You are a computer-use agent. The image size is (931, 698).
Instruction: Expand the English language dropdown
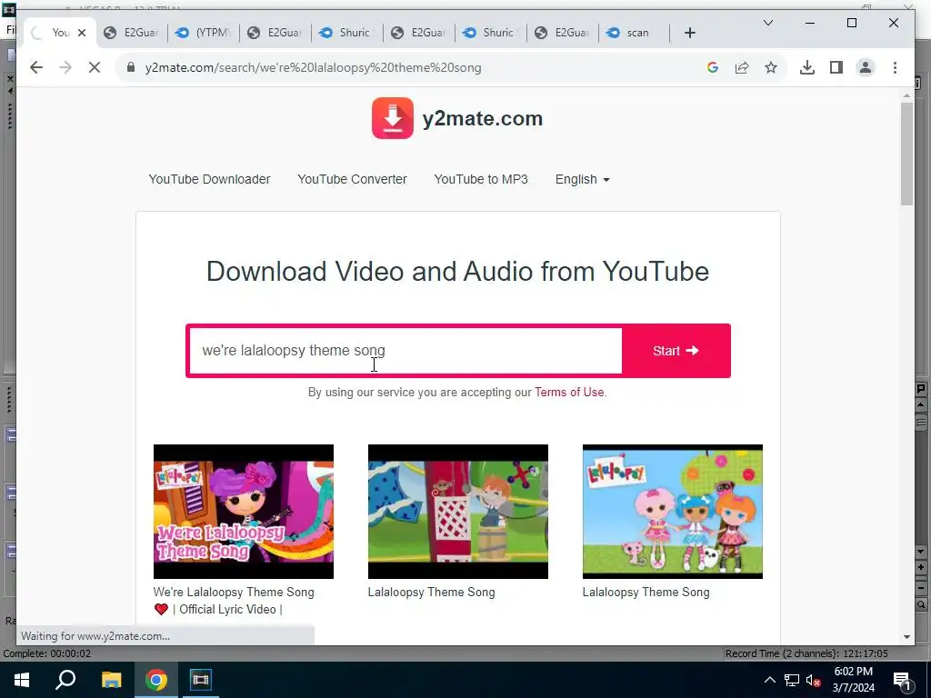pyautogui.click(x=583, y=179)
